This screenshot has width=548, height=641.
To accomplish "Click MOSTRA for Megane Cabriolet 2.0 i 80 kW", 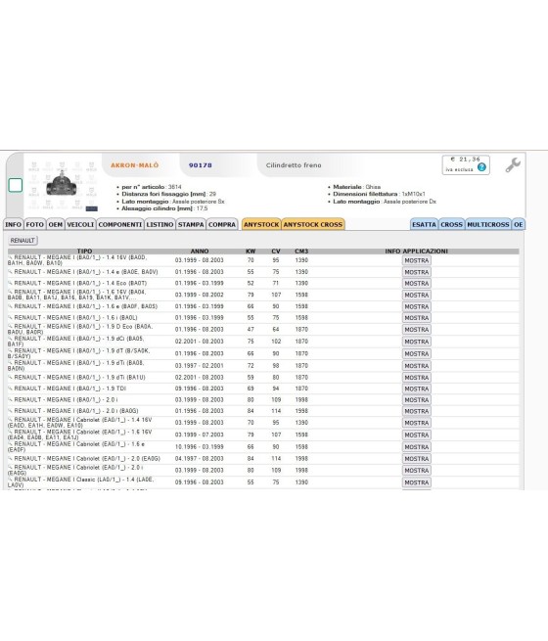I will [x=417, y=471].
